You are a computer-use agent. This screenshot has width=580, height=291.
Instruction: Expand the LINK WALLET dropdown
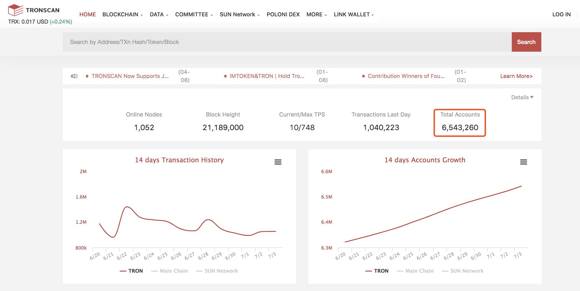[x=354, y=14]
